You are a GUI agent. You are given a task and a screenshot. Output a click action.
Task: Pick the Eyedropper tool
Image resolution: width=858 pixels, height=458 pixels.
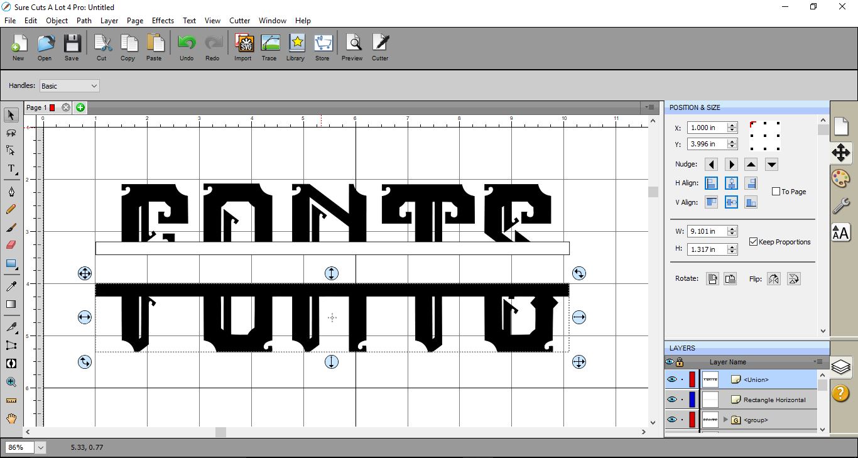coord(11,286)
